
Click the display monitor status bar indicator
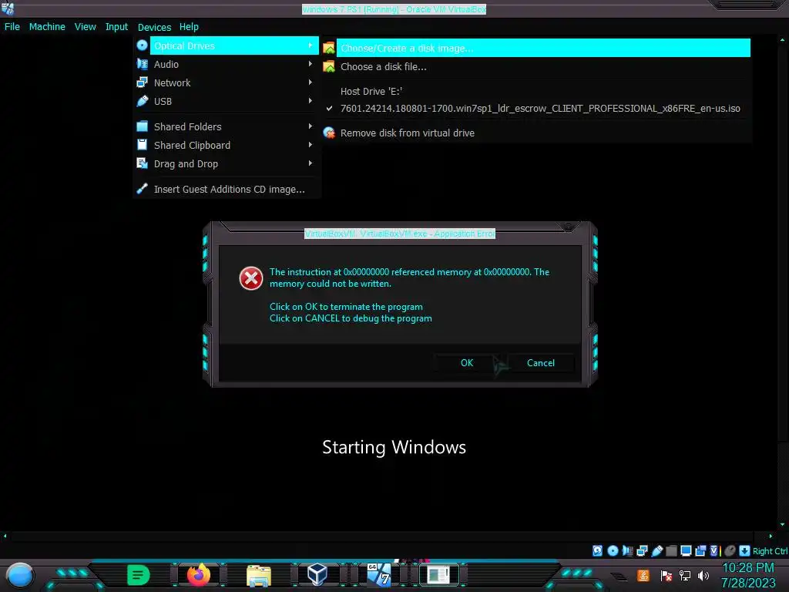tap(686, 550)
